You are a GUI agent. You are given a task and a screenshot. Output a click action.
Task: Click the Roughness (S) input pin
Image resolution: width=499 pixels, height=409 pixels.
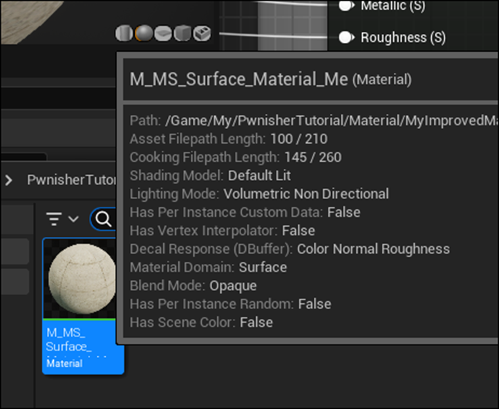point(346,37)
